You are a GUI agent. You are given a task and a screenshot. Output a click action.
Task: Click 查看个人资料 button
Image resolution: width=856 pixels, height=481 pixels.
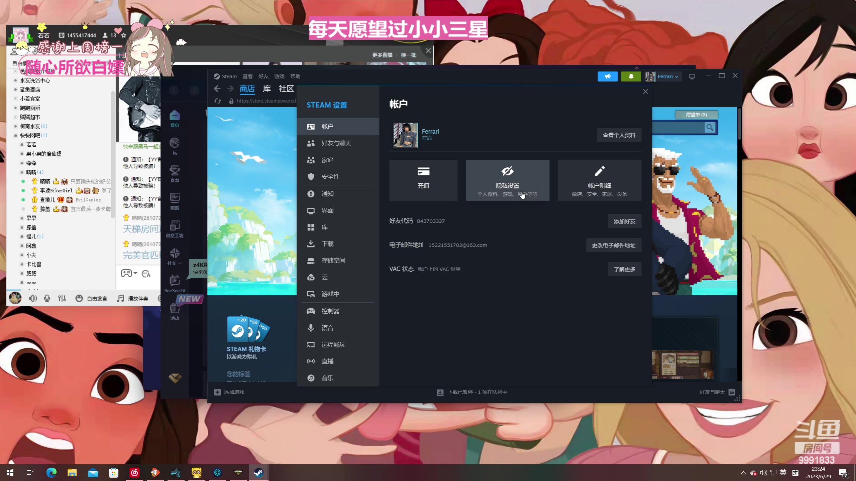[619, 135]
